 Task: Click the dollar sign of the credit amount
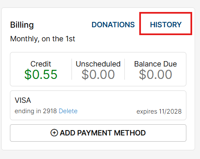click(28, 74)
